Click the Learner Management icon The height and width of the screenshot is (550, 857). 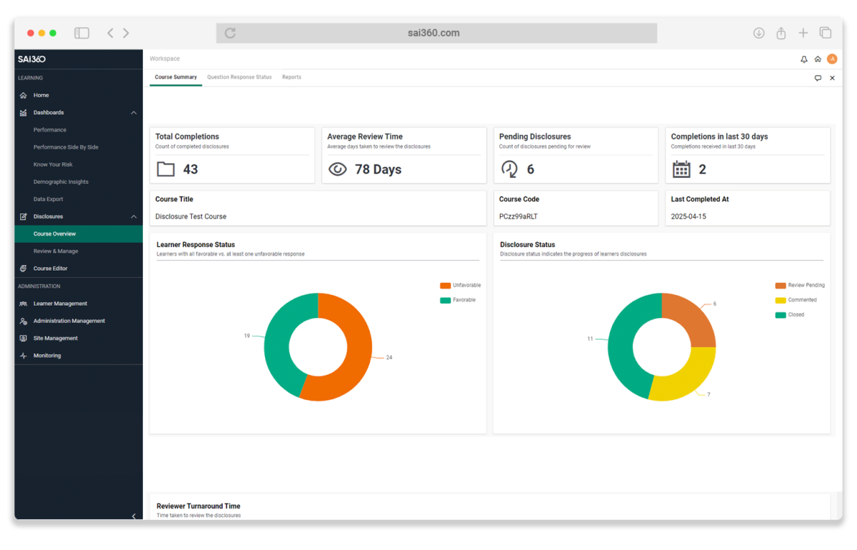pyautogui.click(x=24, y=304)
